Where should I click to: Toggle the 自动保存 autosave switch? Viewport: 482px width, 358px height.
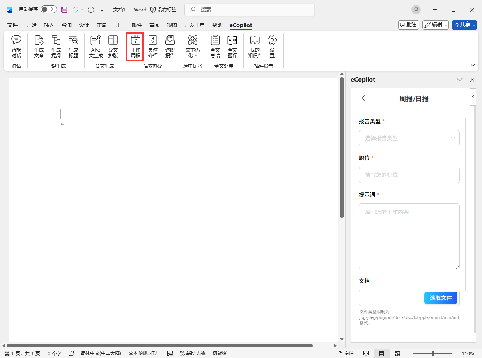pyautogui.click(x=48, y=9)
